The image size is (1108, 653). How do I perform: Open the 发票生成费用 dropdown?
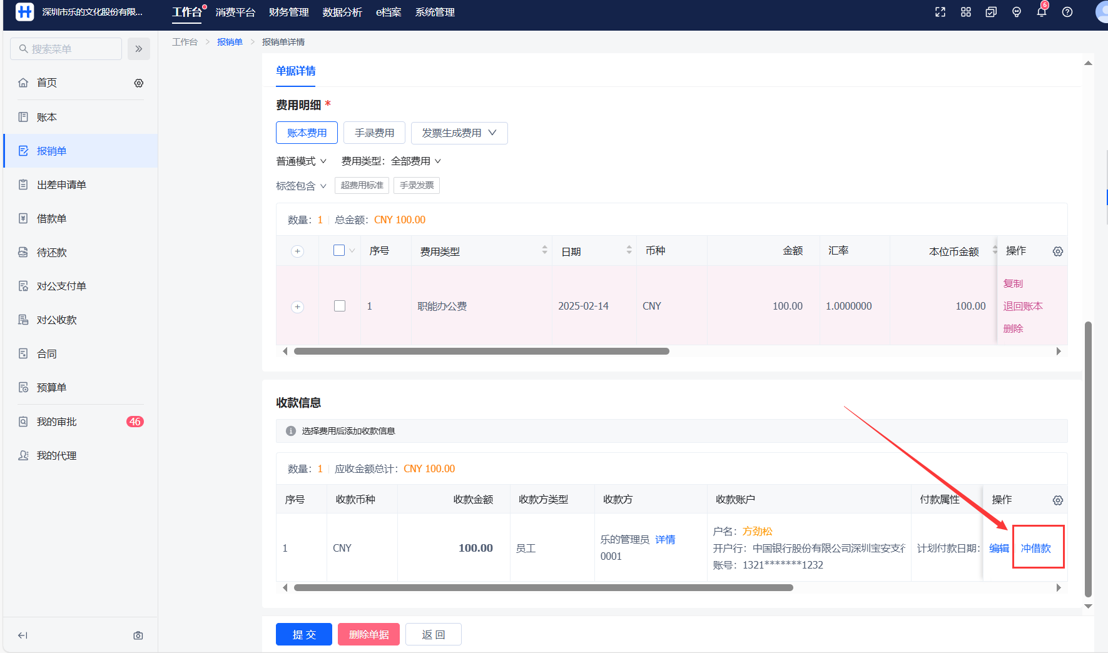(459, 133)
